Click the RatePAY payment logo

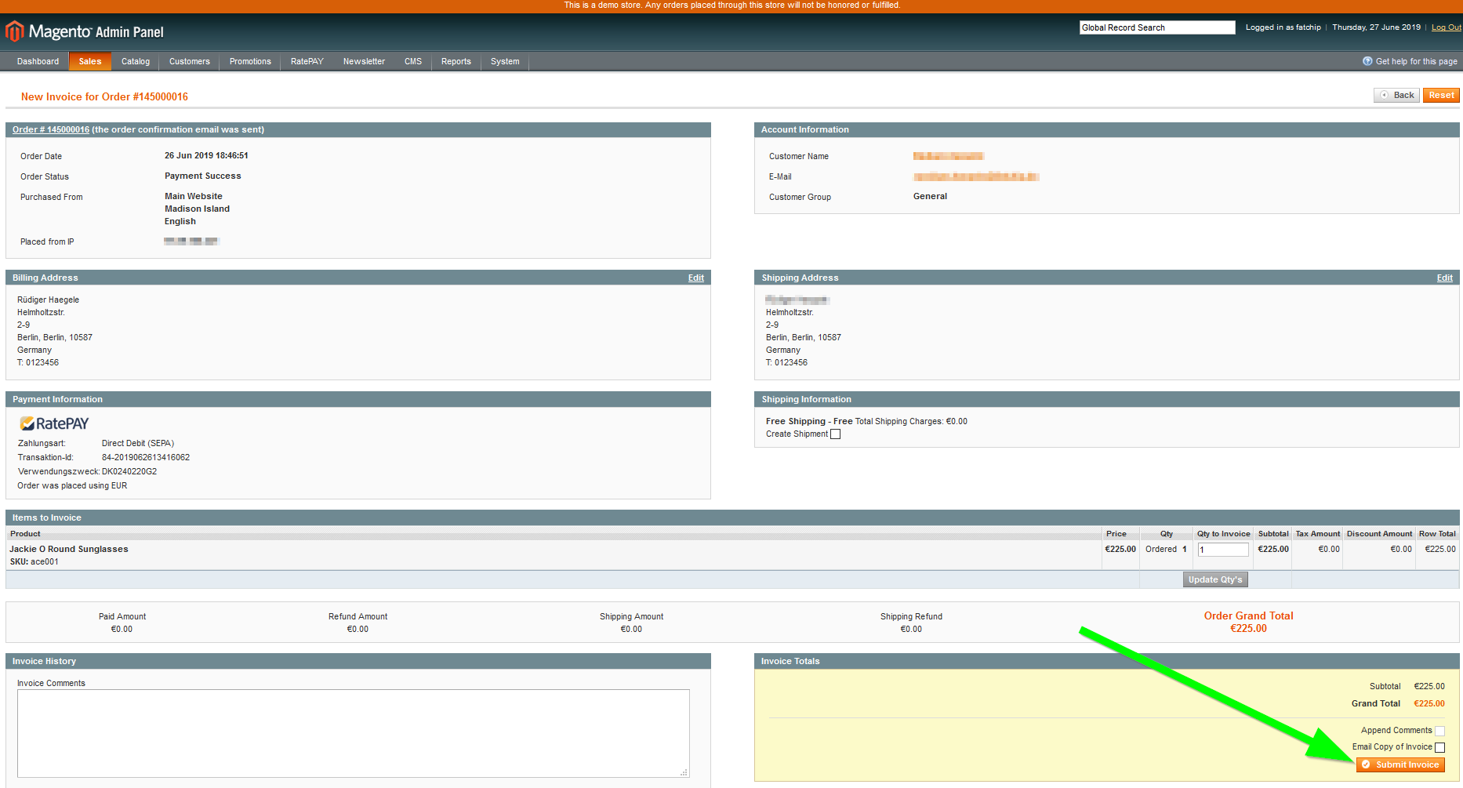(54, 423)
